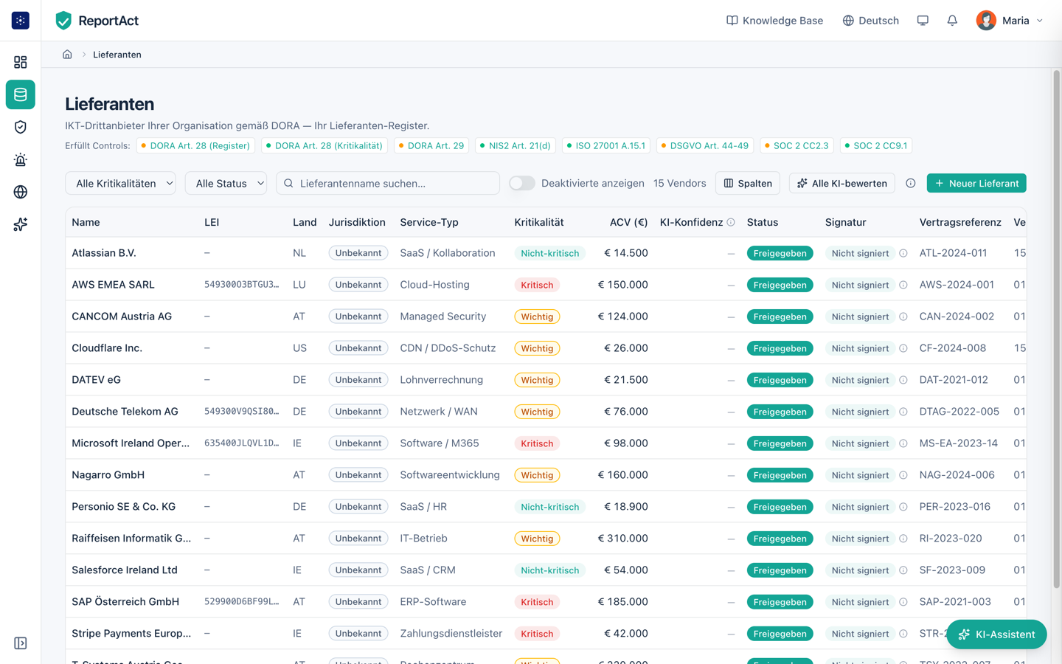Collapse the sidebar with the panel icon
This screenshot has width=1062, height=664.
coord(21,643)
